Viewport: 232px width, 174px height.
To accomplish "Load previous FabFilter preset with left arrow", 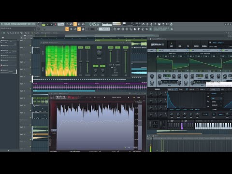I will (104, 97).
